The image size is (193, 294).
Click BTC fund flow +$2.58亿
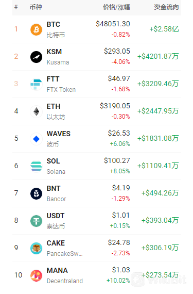[164, 29]
